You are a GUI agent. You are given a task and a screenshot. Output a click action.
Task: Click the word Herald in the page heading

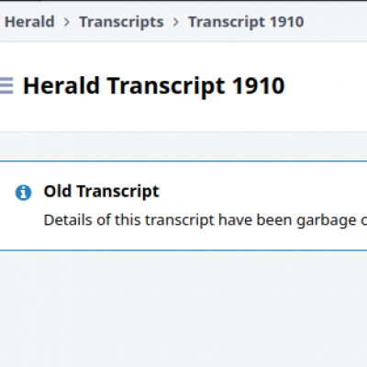pos(61,85)
